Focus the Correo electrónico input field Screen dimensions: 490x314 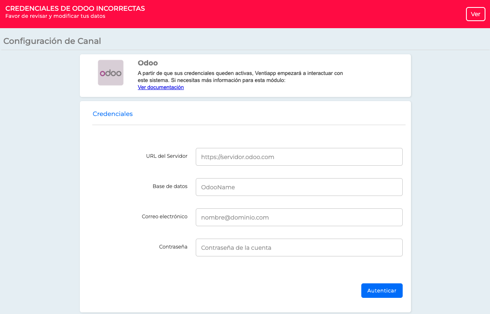click(299, 217)
